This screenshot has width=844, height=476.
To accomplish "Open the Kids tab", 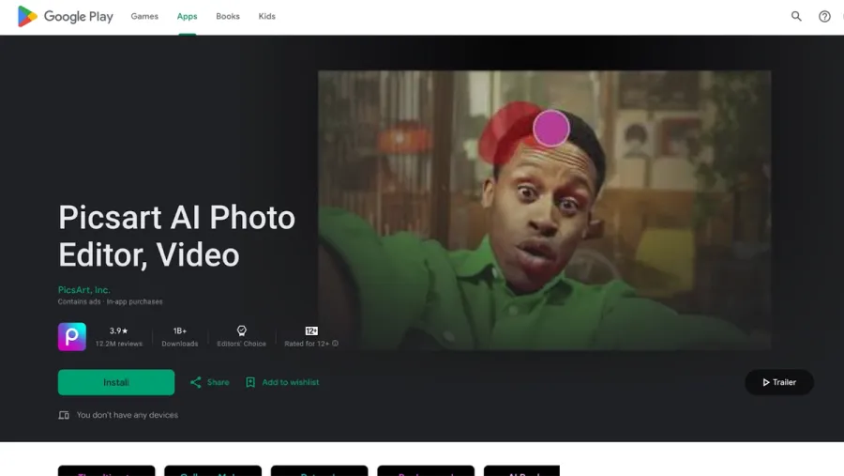I will [266, 16].
